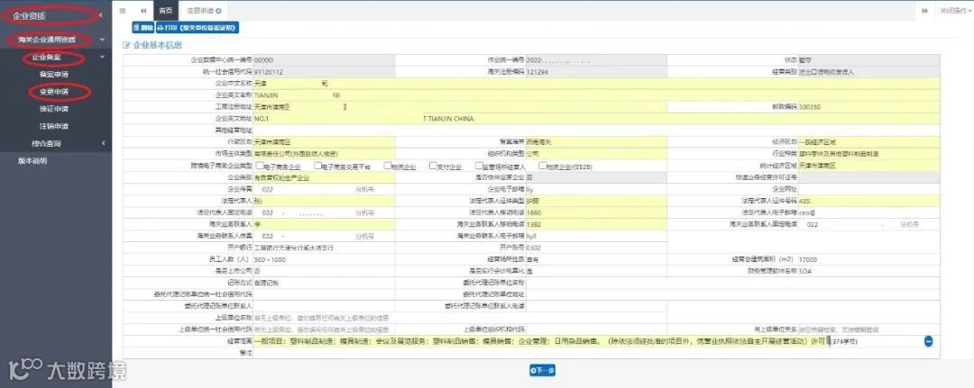Viewport: 974px width, 388px height.
Task: Click the round blue minus icon beside 经营范围
Action: (929, 341)
